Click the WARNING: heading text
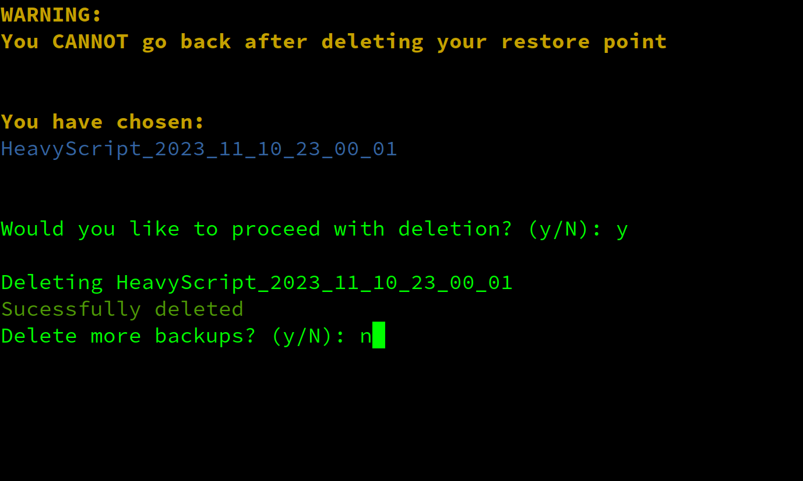803x481 pixels. tap(52, 15)
